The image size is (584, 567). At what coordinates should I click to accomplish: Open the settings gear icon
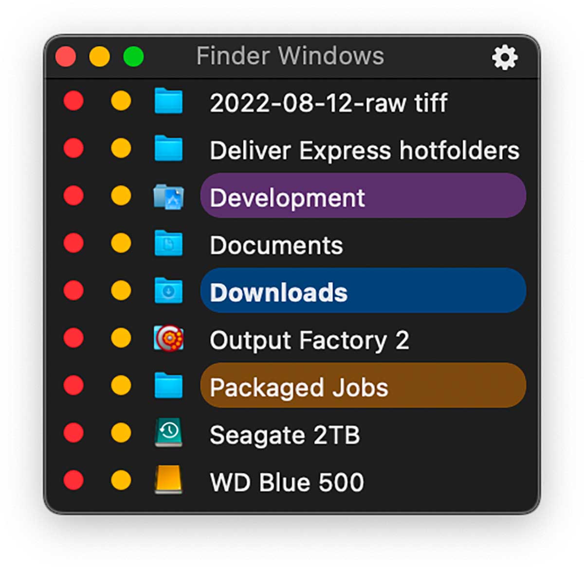tap(505, 58)
